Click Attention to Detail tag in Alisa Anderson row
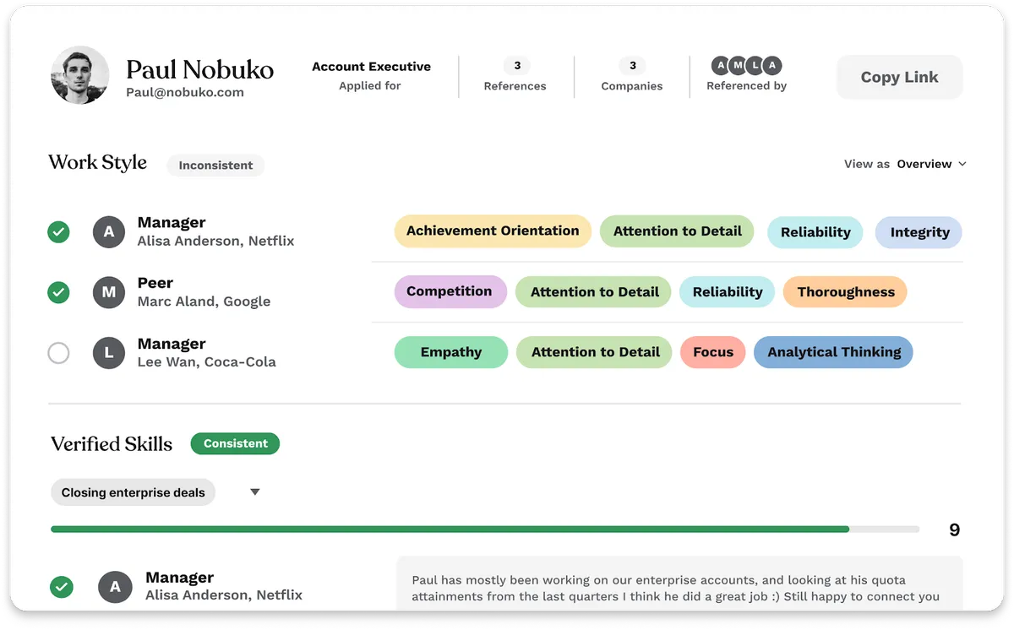This screenshot has width=1014, height=630. click(x=677, y=231)
